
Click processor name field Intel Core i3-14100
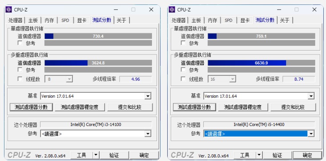coord(96,125)
